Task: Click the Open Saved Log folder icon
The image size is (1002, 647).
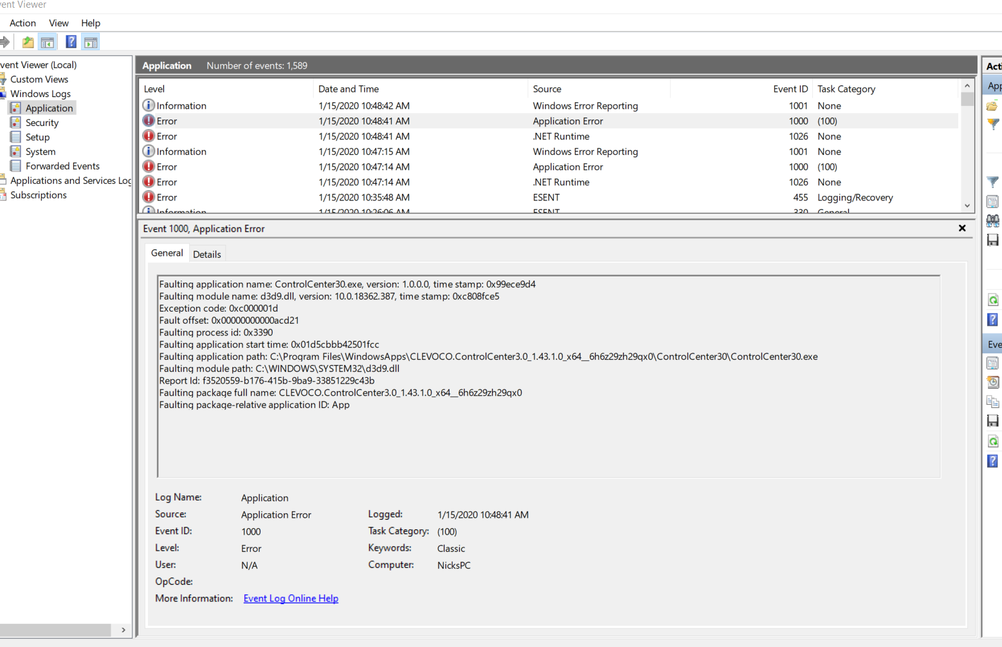Action: (993, 106)
